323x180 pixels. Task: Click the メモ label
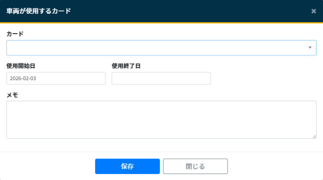coord(12,95)
